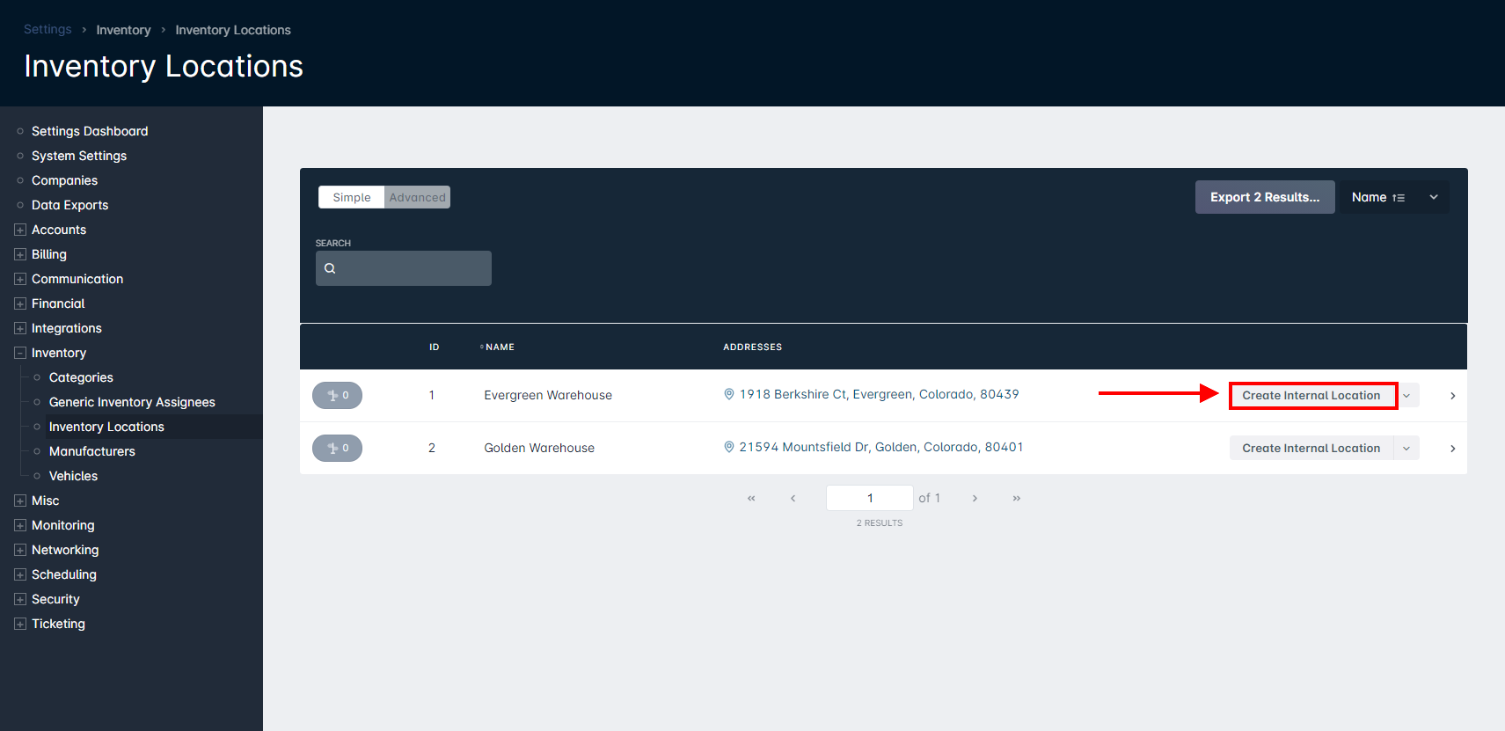The width and height of the screenshot is (1505, 731).
Task: Click Inventory breadcrumb link
Action: [123, 30]
